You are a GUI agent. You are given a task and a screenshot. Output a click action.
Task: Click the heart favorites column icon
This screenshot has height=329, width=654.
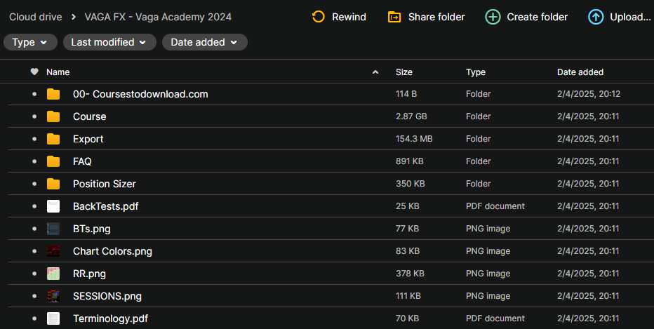34,72
